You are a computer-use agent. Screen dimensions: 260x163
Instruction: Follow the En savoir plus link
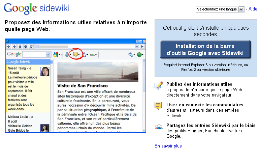[x=168, y=146]
